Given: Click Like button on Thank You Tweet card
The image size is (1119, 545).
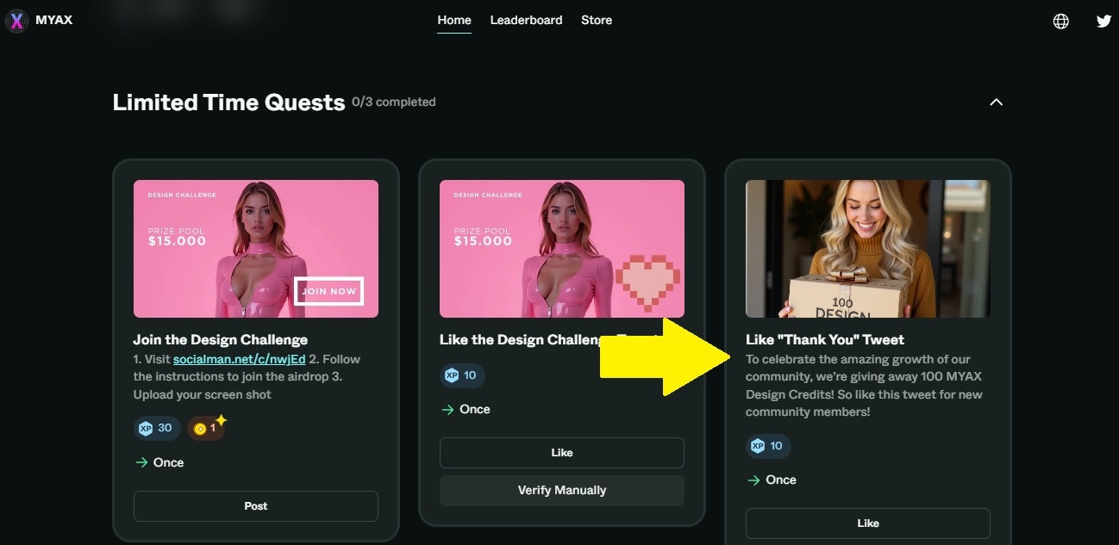Looking at the screenshot, I should [x=868, y=523].
